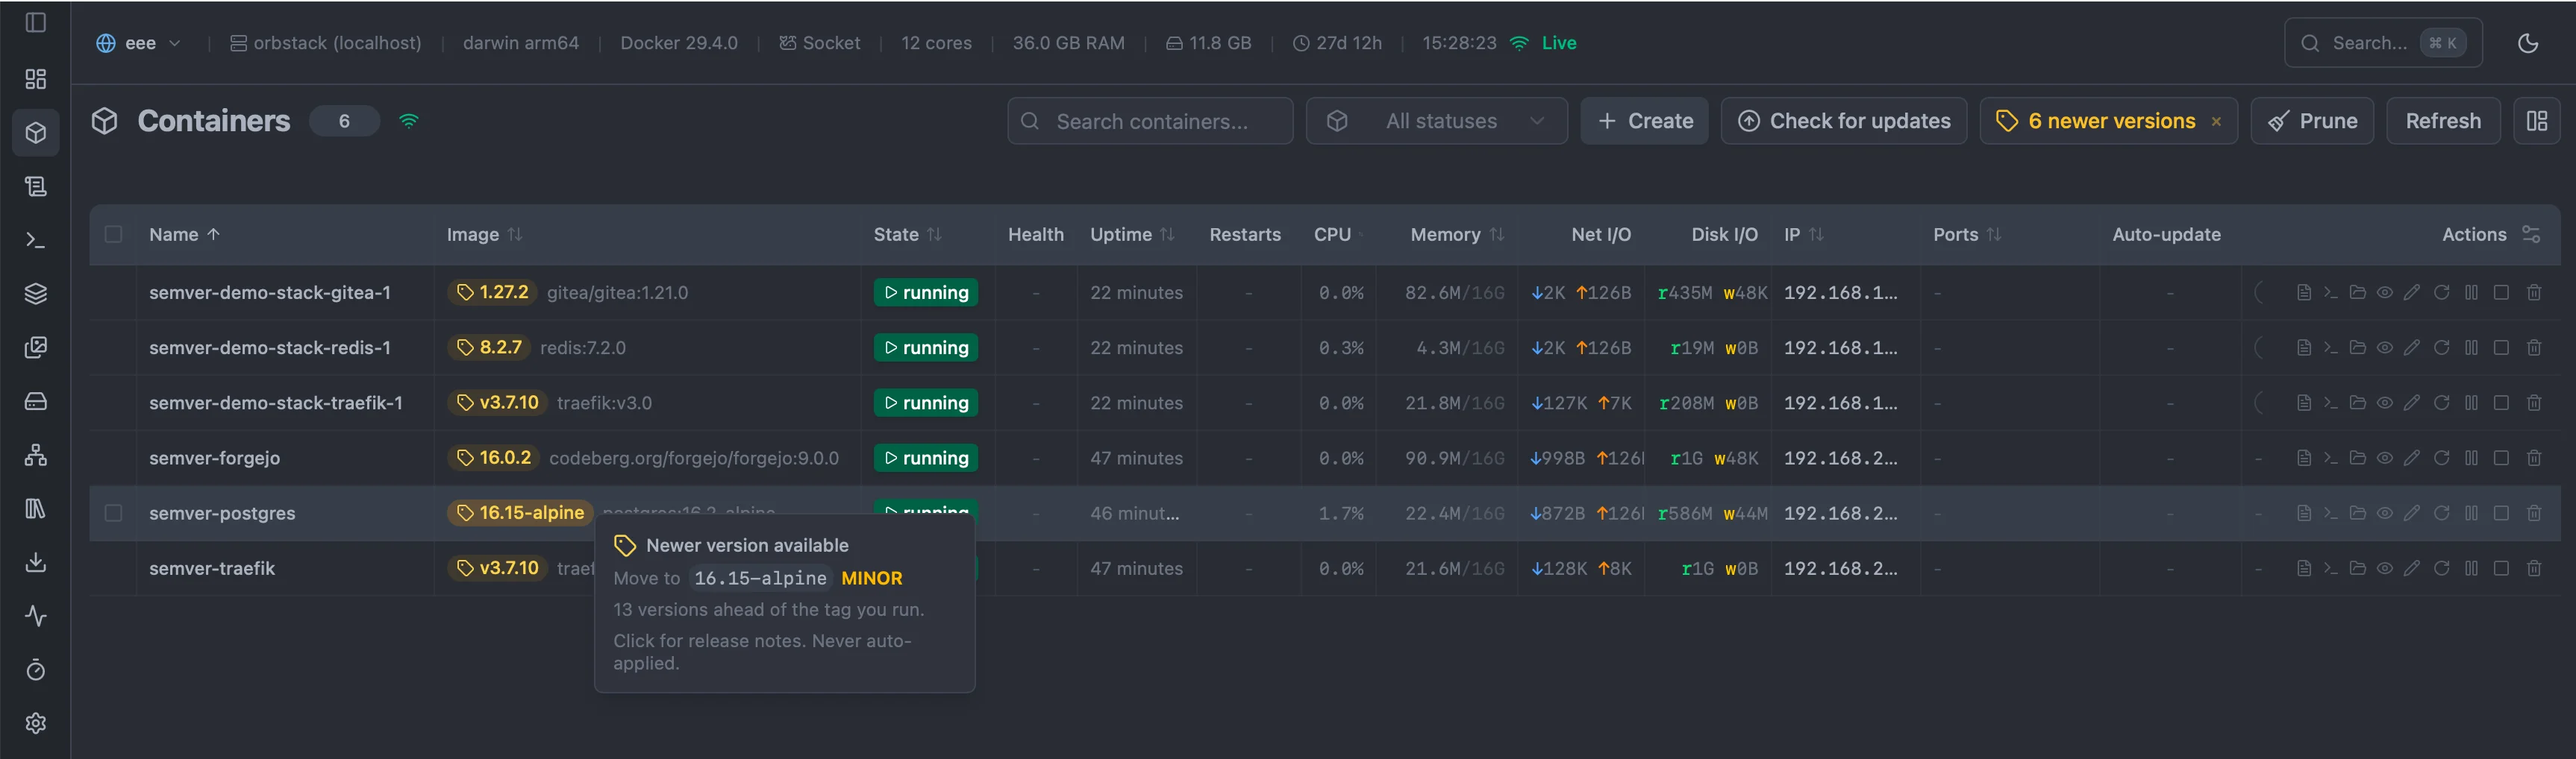Open the activity pulse icon in sidebar

coord(35,616)
